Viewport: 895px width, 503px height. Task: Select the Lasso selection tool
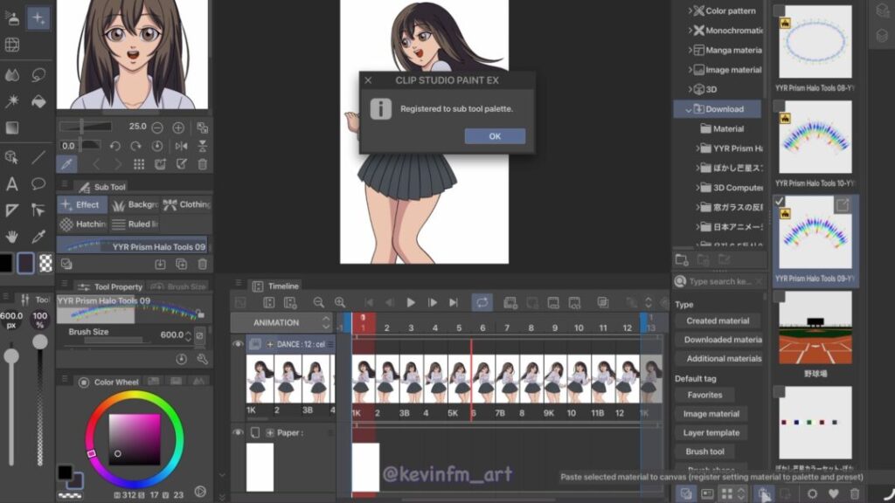pos(38,75)
